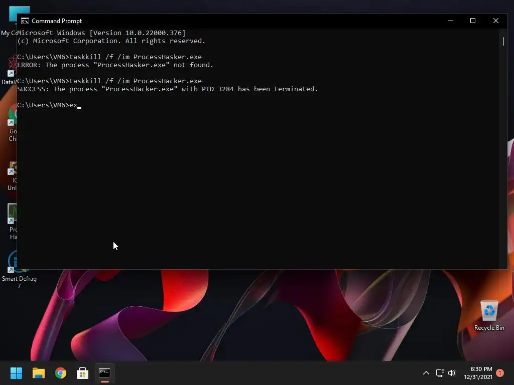
Task: Show hidden system tray icons
Action: click(426, 373)
